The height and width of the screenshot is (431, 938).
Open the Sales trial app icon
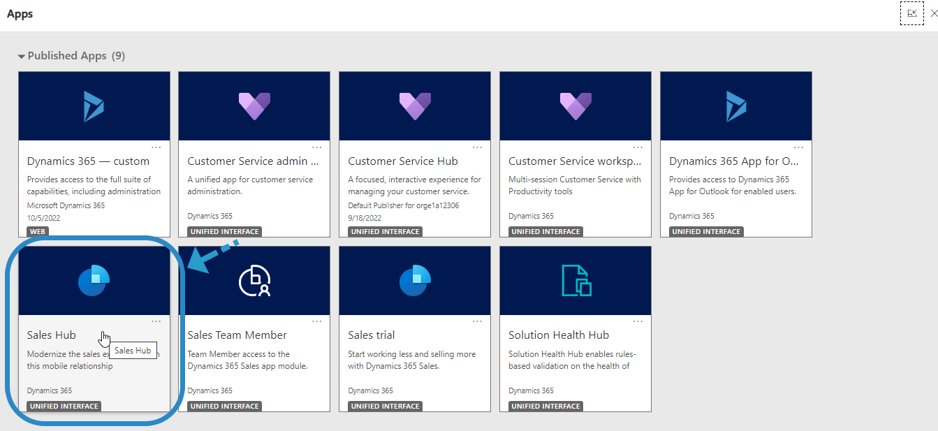pyautogui.click(x=414, y=279)
